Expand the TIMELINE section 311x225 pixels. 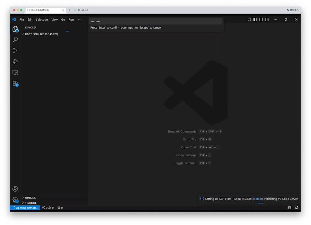[x=31, y=203]
